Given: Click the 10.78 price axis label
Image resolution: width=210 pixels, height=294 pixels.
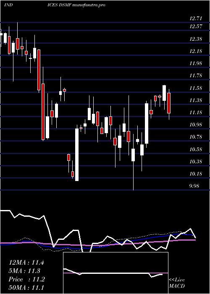Looking at the screenshot, I should click(196, 137).
